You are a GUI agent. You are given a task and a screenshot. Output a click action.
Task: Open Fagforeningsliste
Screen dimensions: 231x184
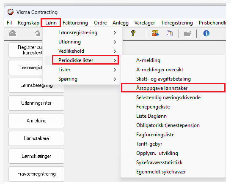point(173,135)
